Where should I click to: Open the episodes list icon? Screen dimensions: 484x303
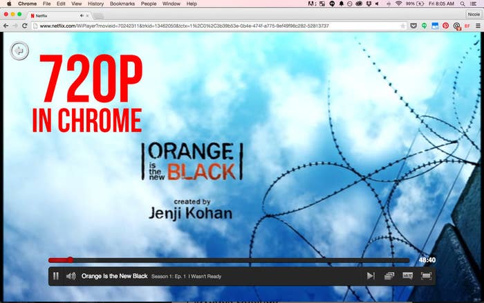389,276
